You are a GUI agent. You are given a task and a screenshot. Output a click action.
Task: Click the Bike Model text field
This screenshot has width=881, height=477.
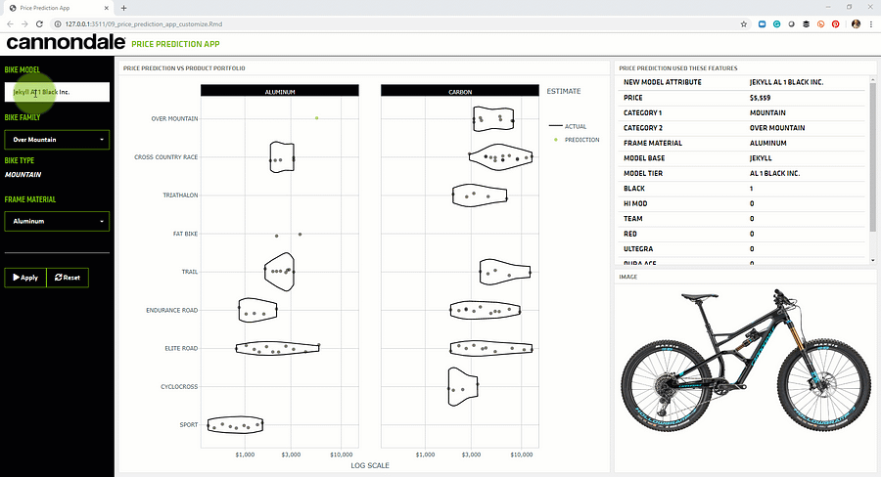coord(57,92)
